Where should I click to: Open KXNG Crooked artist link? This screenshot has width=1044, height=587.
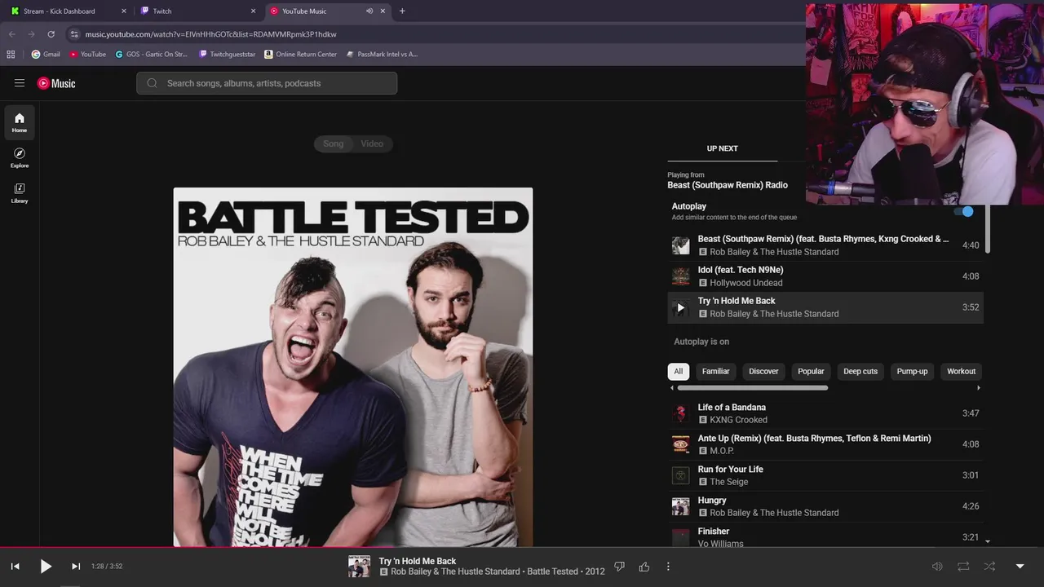[738, 420]
